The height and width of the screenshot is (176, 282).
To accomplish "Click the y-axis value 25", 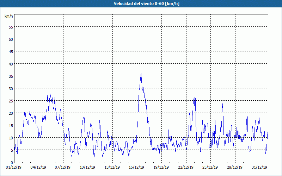I will 11,101.
